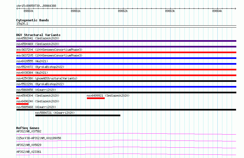Open nsv5522291 (ByrskaBishop2022) variant
Viewport: 244px width, 158px height.
[x=40, y=84]
